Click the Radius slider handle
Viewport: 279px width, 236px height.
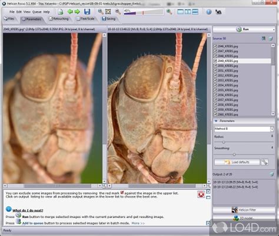224,142
